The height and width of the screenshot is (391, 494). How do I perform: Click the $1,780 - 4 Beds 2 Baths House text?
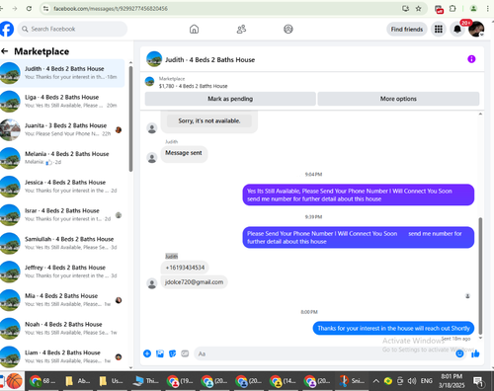[193, 86]
